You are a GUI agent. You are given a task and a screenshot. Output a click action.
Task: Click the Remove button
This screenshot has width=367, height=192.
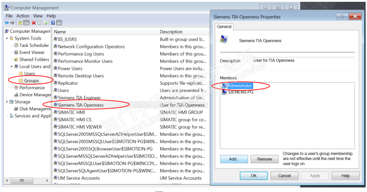[x=265, y=159]
